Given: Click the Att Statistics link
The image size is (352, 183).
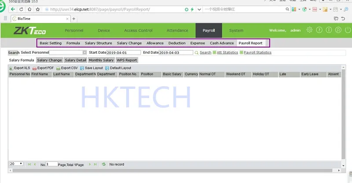Looking at the screenshot, I should (227, 52).
